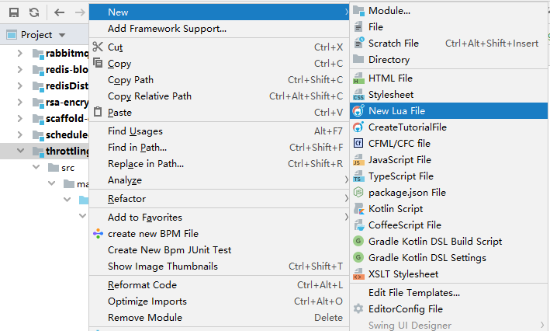
Task: Click the TypeScript File icon
Action: (358, 176)
